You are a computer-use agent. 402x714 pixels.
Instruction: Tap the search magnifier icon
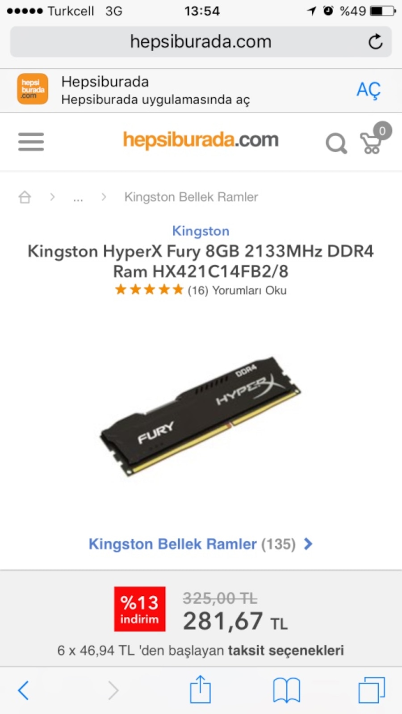[336, 144]
